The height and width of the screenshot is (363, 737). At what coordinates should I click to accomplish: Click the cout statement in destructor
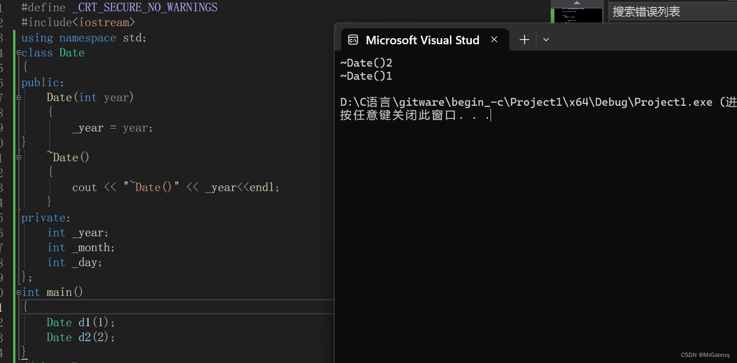coord(176,187)
